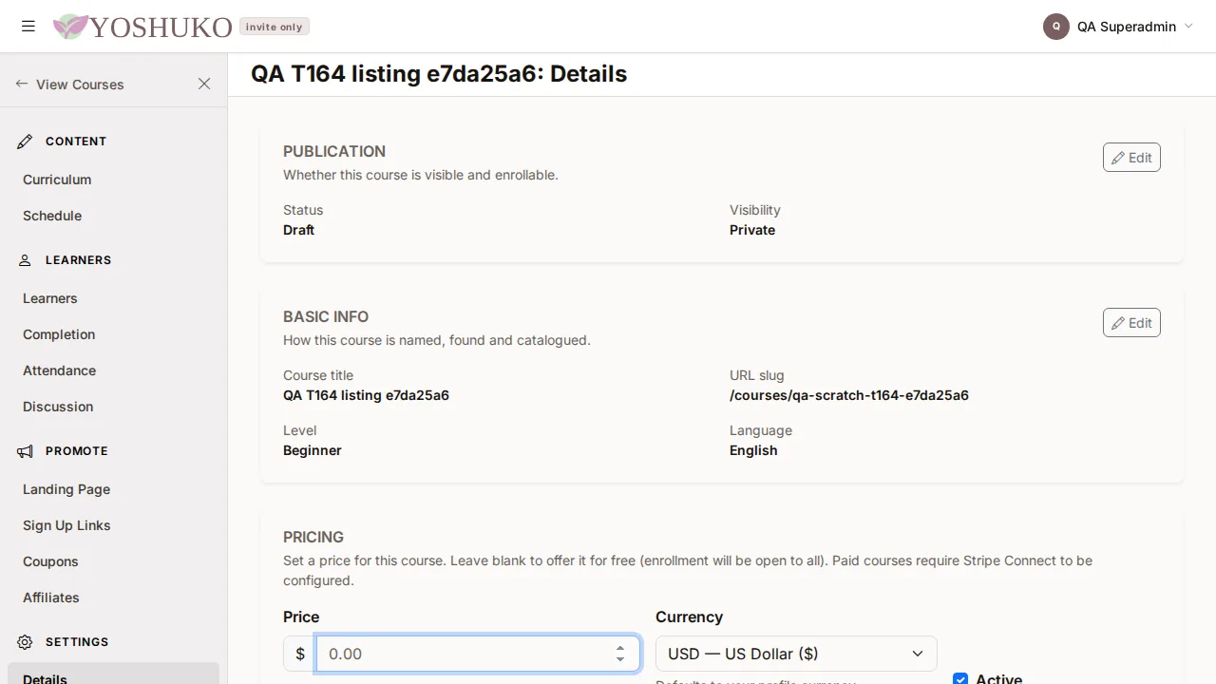Click the invite only badge
Viewport: 1216px width, 684px height.
[275, 27]
